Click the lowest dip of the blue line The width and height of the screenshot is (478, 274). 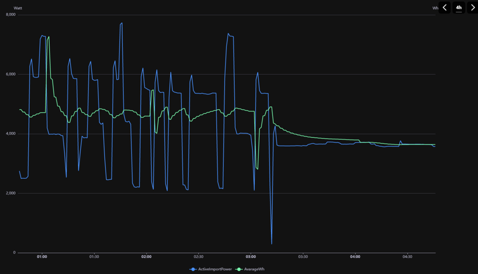(x=272, y=244)
